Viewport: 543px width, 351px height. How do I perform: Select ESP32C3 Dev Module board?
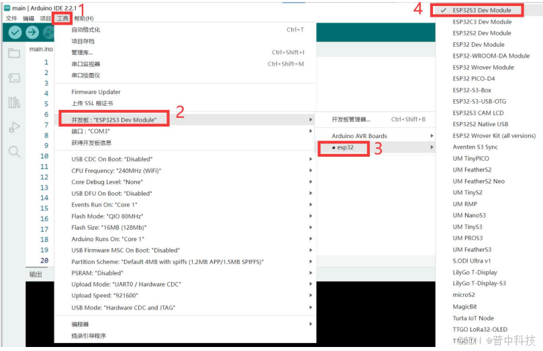pyautogui.click(x=489, y=21)
